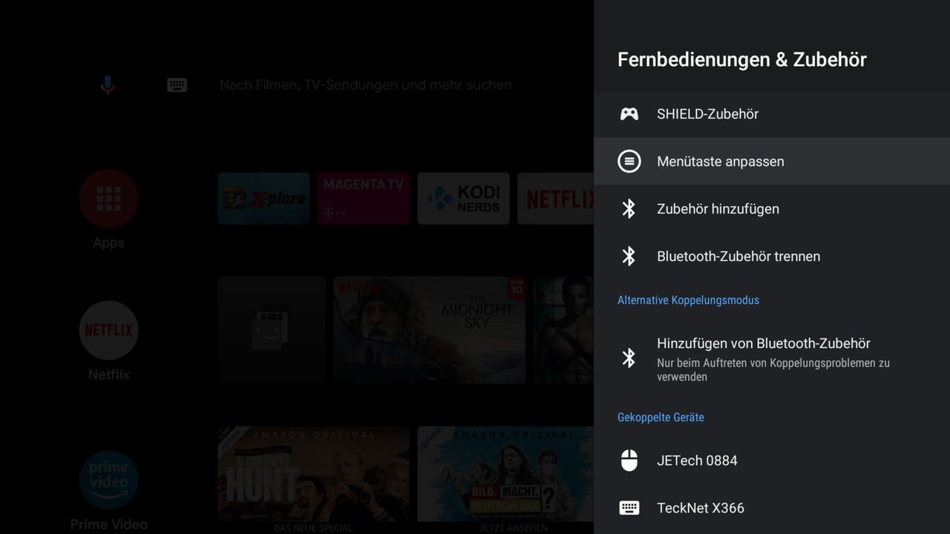Click the 'Nur beim Auftreten von Koppelungsproblemen' subtitle
Screen dimensions: 950x534
[x=773, y=370]
